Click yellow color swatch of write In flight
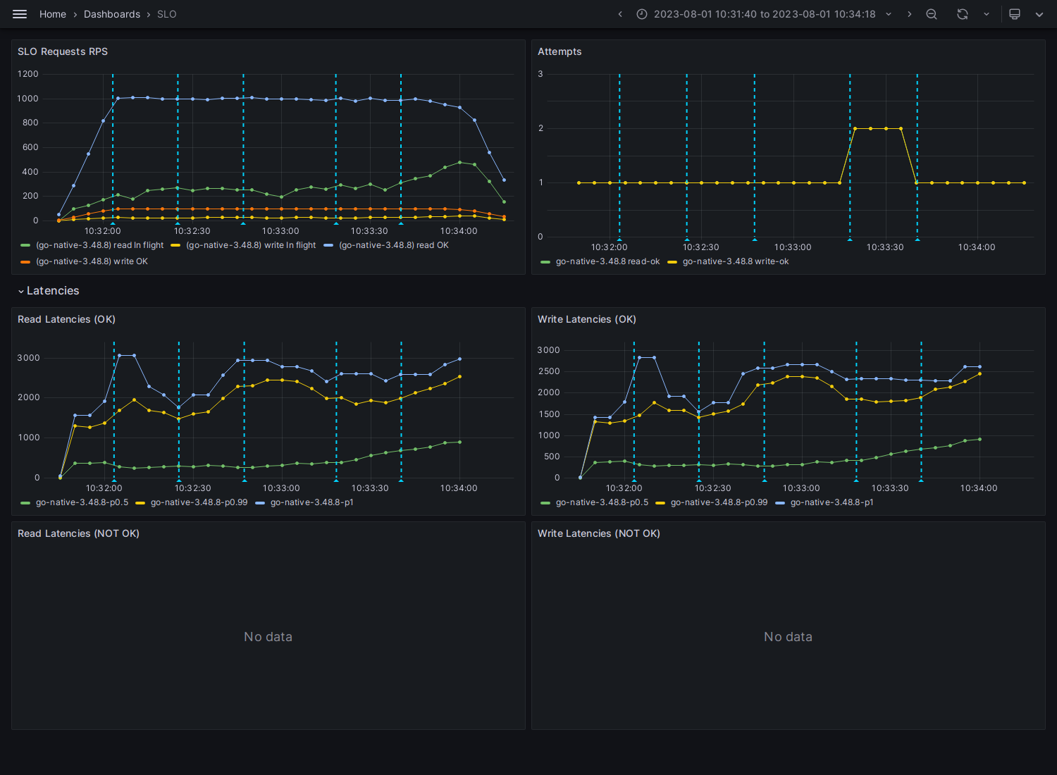This screenshot has width=1057, height=775. tap(175, 245)
